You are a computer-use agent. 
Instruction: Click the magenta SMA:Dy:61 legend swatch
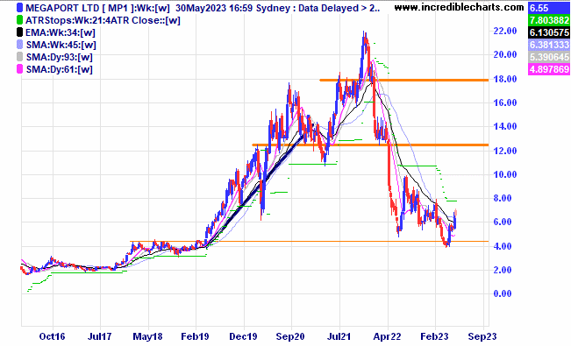pyautogui.click(x=19, y=69)
